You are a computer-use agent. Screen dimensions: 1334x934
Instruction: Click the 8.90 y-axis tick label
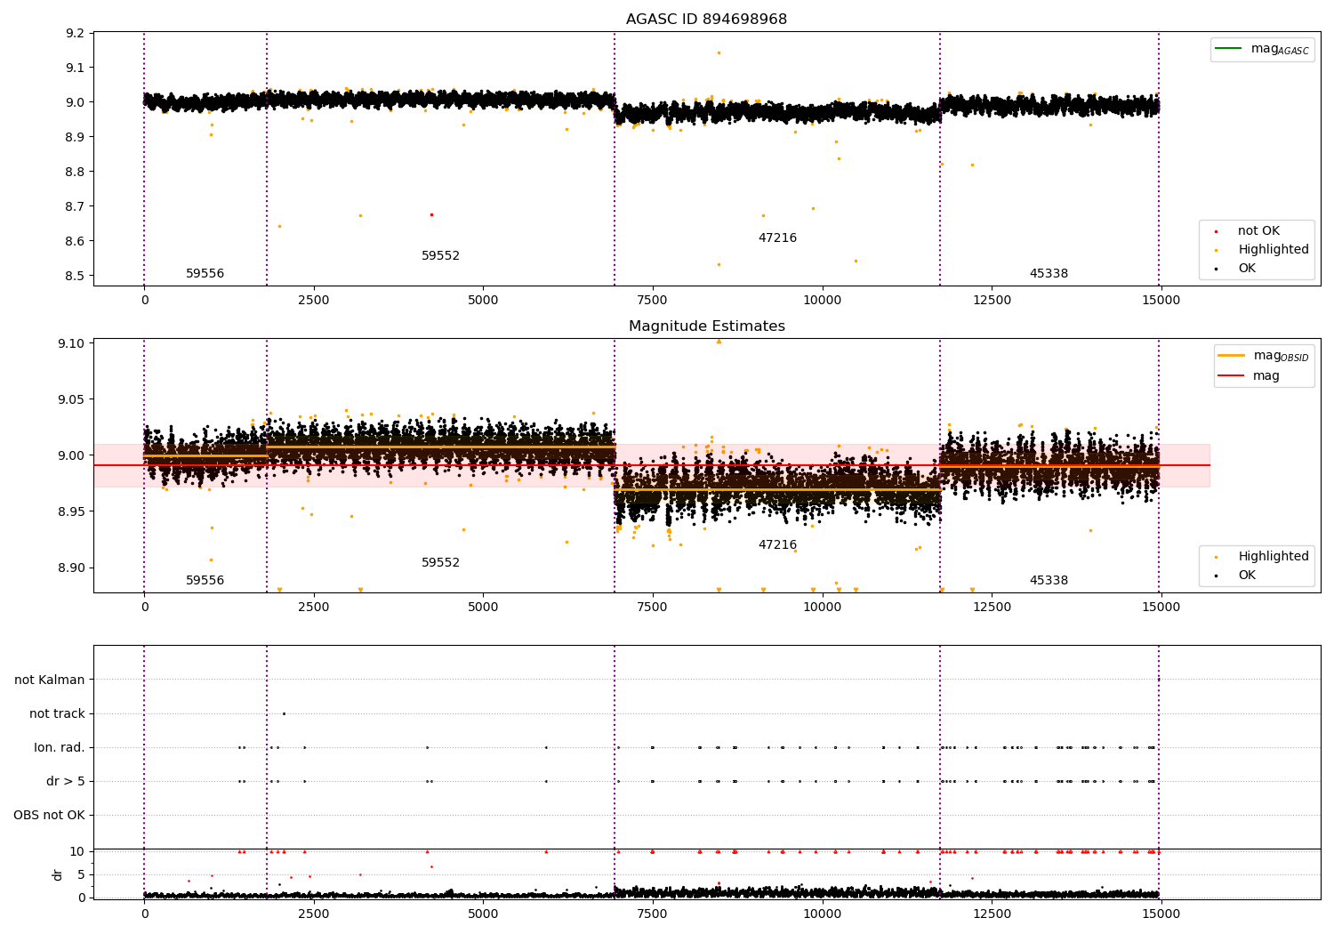tap(72, 568)
